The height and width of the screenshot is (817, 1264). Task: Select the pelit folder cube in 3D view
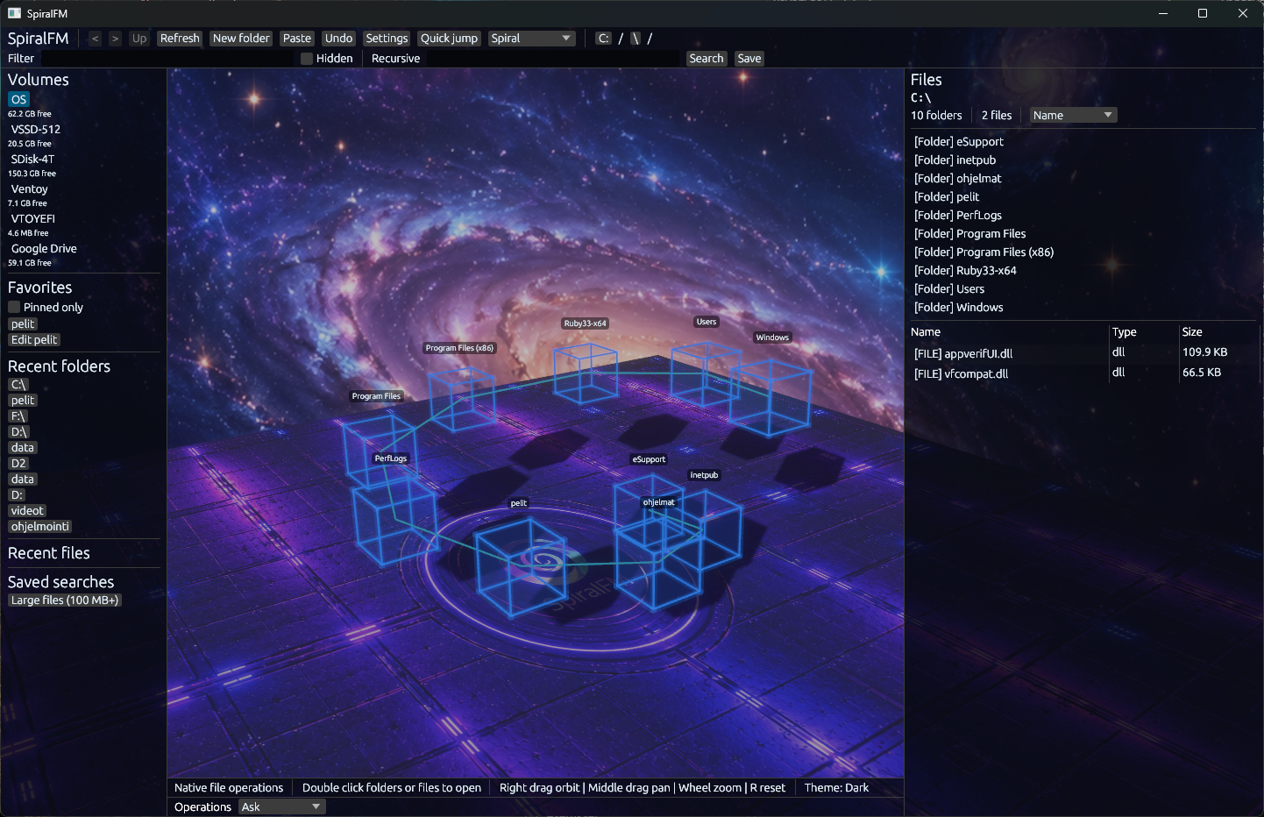[521, 567]
